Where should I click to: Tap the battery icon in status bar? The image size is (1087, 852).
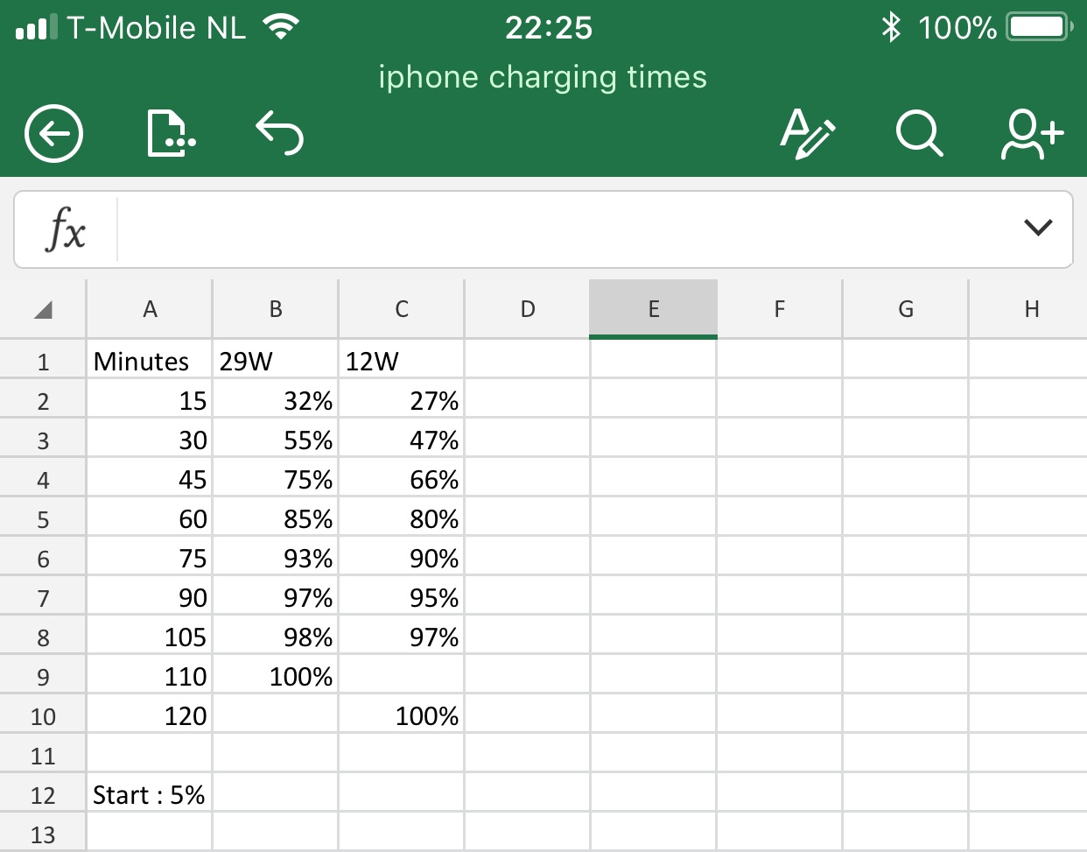coord(1039,27)
